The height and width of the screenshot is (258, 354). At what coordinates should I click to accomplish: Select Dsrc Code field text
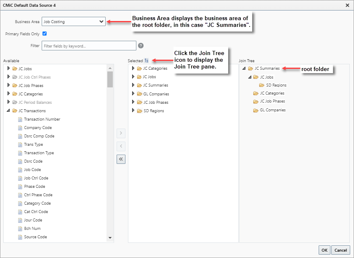[33, 161]
